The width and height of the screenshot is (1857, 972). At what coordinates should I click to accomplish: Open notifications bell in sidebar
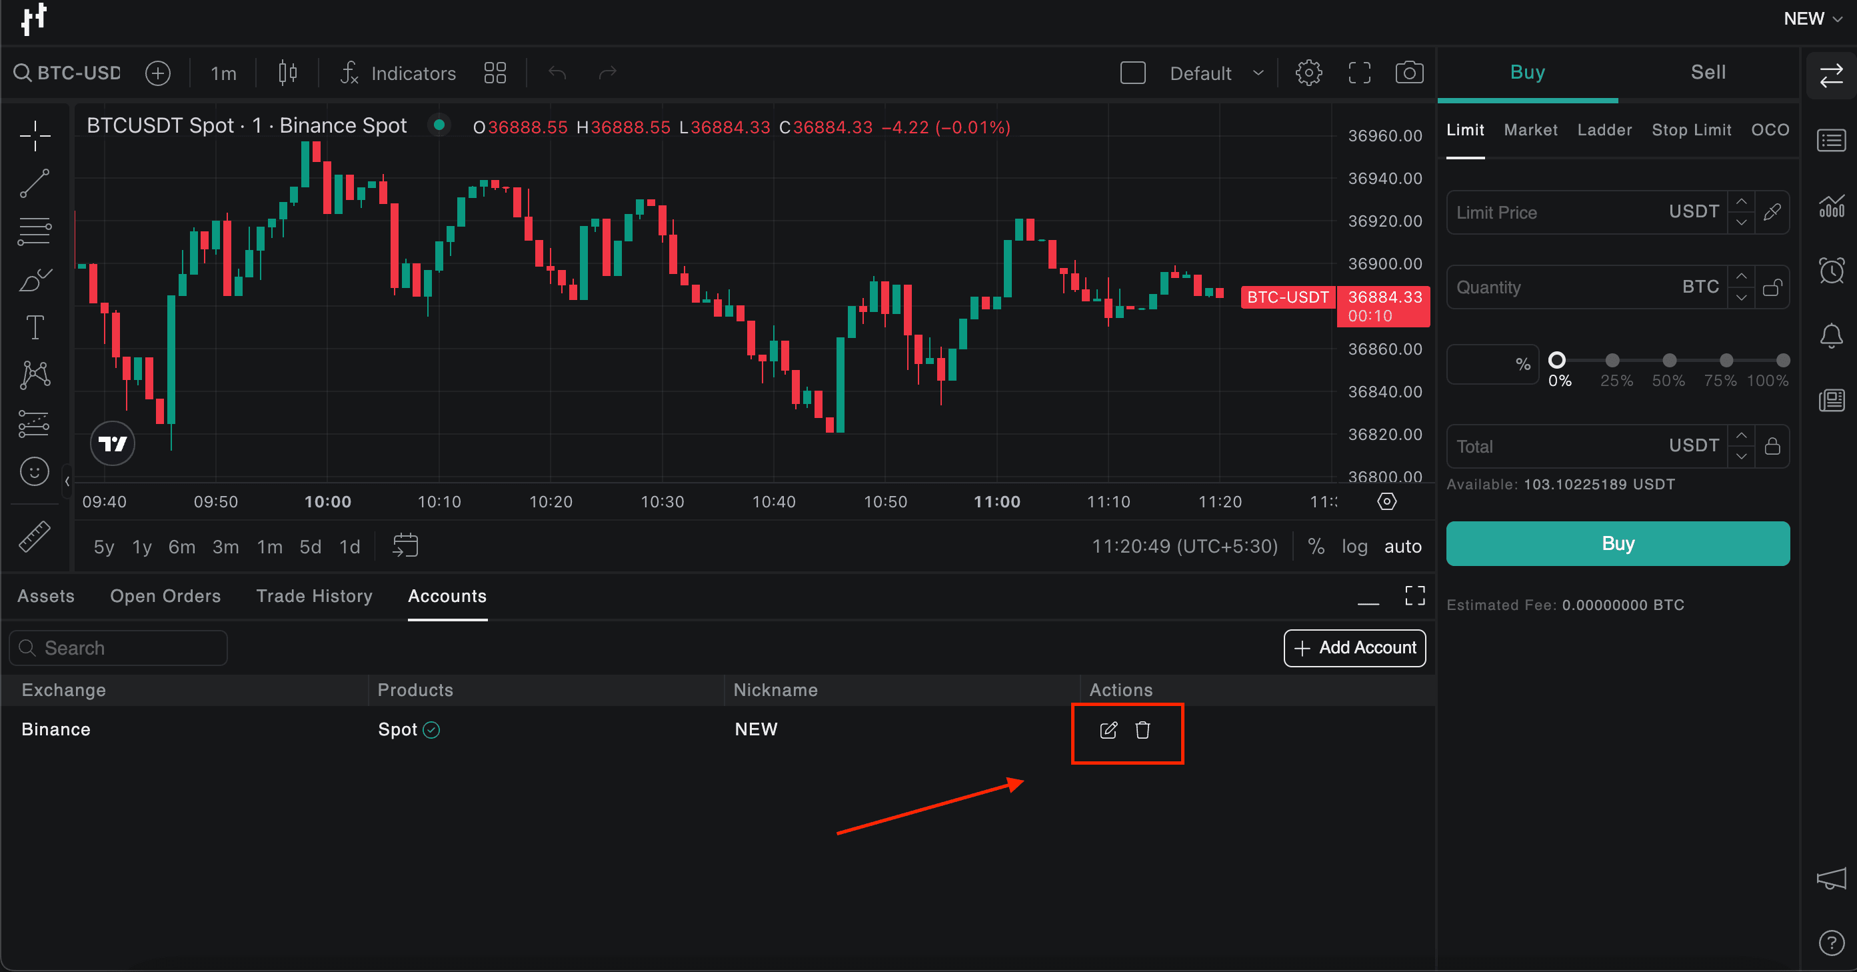point(1831,336)
